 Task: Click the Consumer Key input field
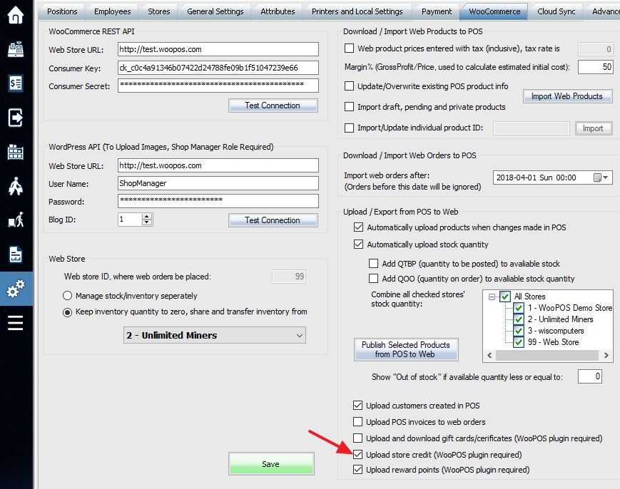pos(218,68)
